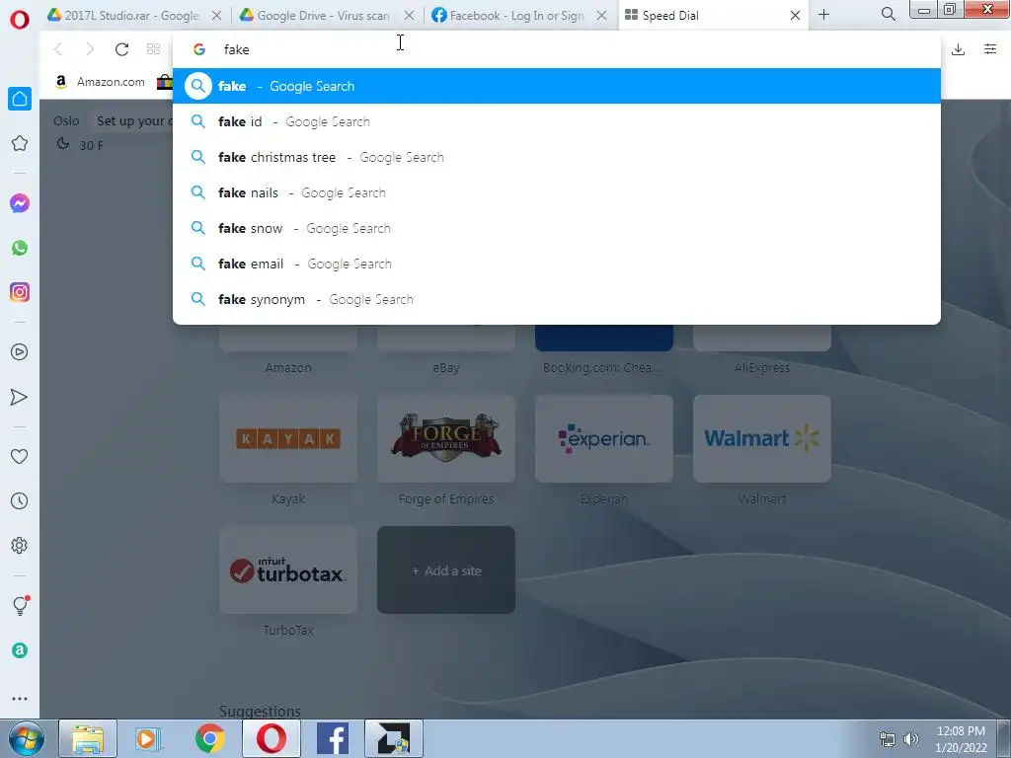
Task: Open the lightbulb tips icon in sidebar
Action: click(20, 605)
